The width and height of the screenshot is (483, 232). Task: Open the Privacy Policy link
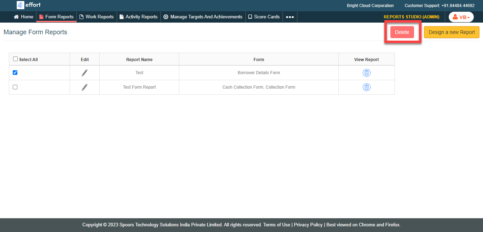(x=308, y=225)
